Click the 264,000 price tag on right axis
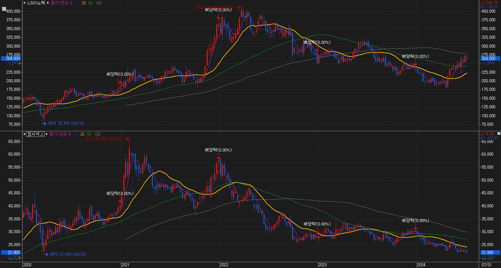This screenshot has width=501, height=268. pos(489,59)
